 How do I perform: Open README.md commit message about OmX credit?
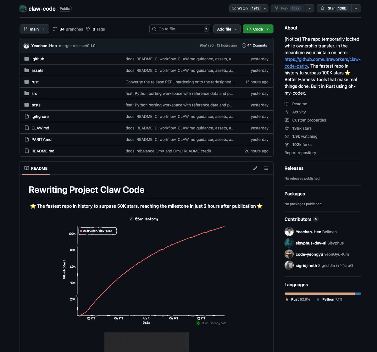[x=168, y=151]
